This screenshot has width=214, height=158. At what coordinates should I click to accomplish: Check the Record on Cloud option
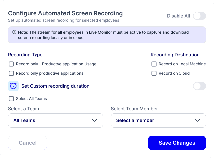[x=154, y=73]
